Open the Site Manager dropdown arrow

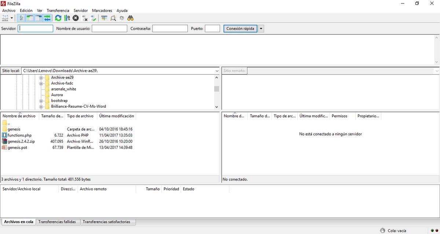click(x=12, y=18)
